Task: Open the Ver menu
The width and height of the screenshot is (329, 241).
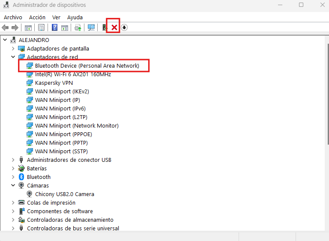Action: coord(56,17)
